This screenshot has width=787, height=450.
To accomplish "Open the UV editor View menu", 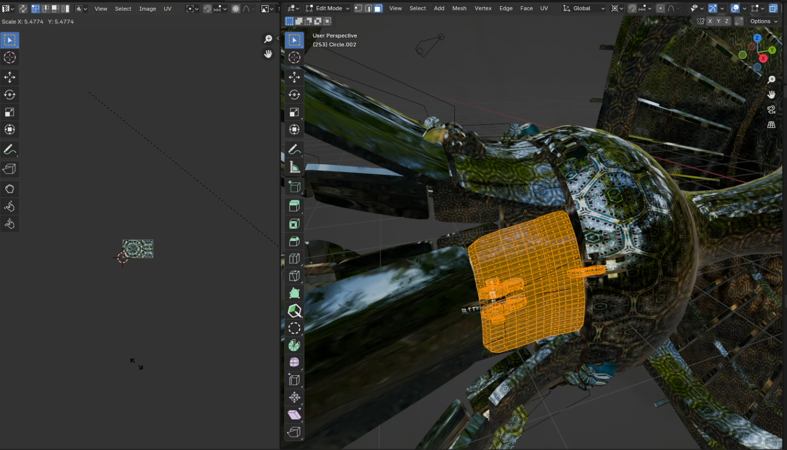I will 101,9.
